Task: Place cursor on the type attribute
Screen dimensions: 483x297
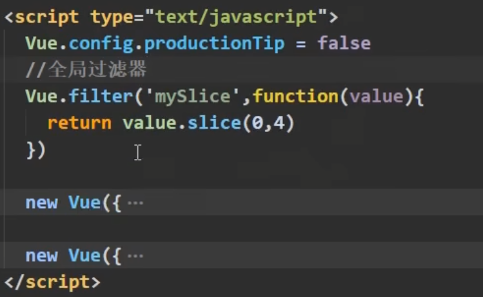Action: (112, 17)
